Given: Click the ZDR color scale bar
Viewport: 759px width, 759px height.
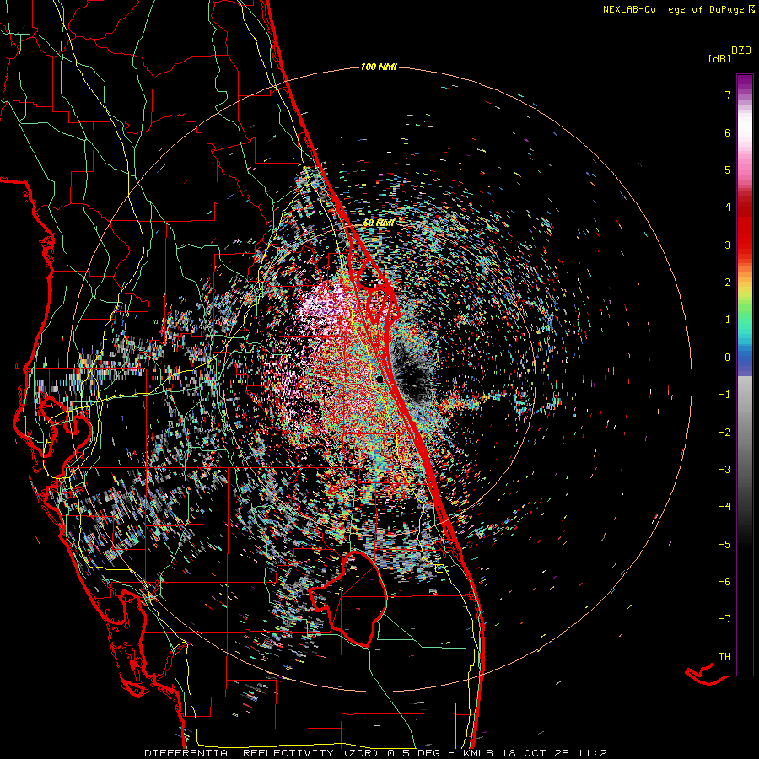Looking at the screenshot, I should pos(745,374).
